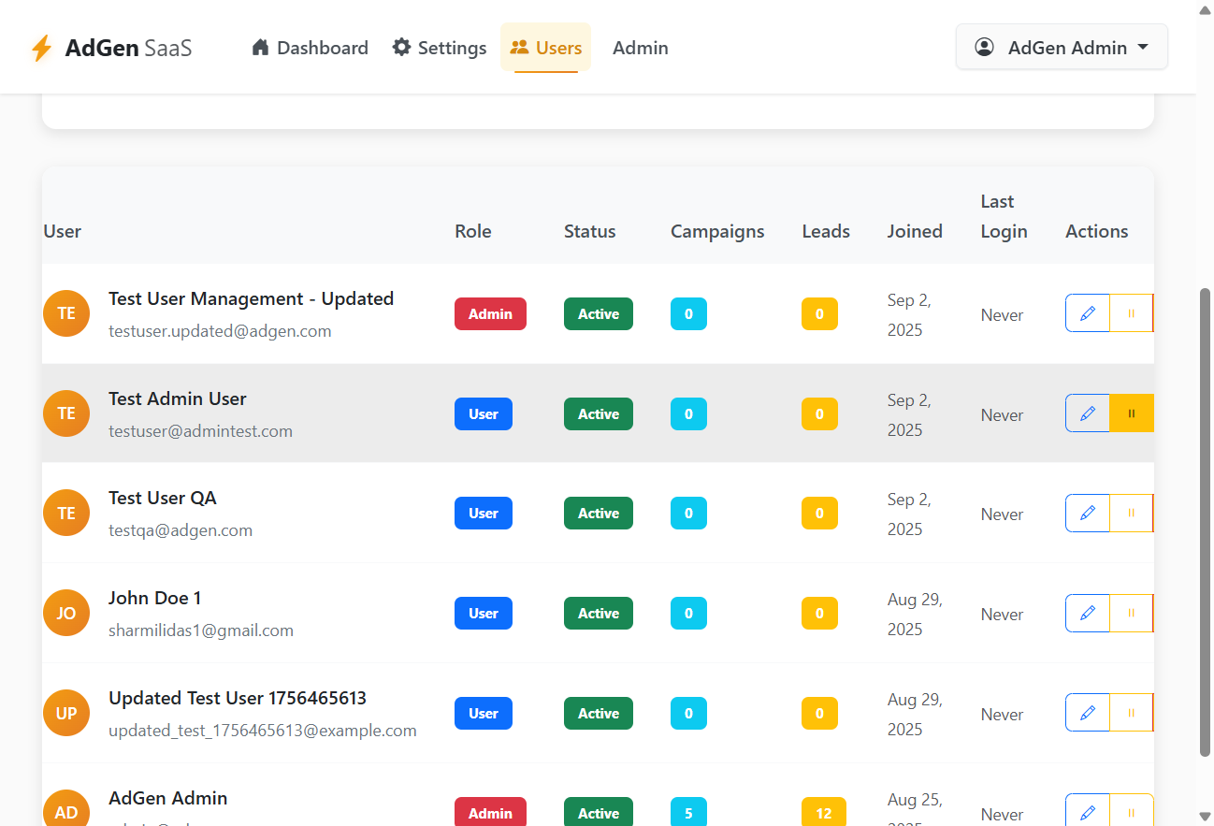The image size is (1214, 826).
Task: Click the "Never" last login for Test User Management - Updated
Action: click(x=1002, y=315)
